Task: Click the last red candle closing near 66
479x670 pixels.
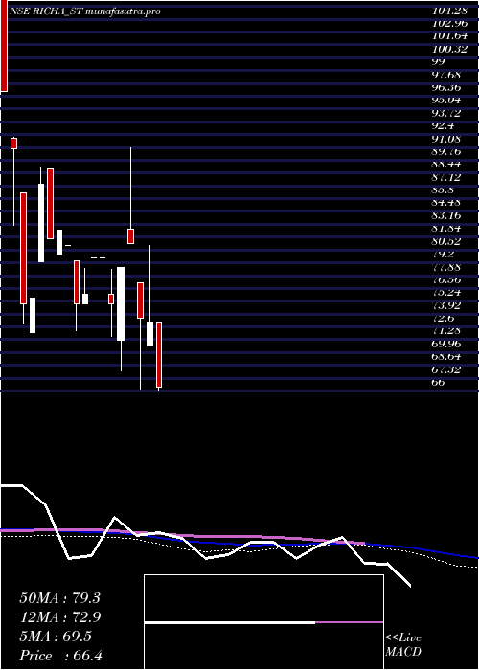Action: pos(159,354)
